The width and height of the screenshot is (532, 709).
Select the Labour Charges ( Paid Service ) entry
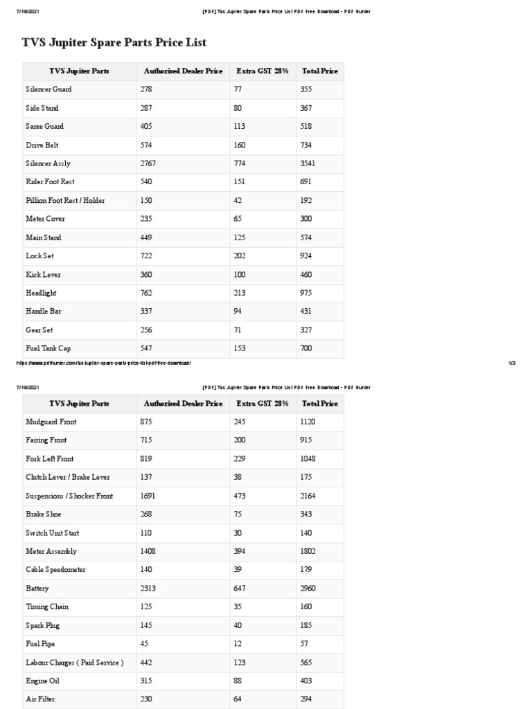(x=75, y=663)
